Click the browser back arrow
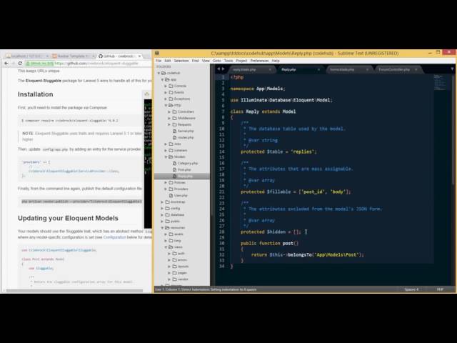The image size is (457, 343). pos(6,64)
